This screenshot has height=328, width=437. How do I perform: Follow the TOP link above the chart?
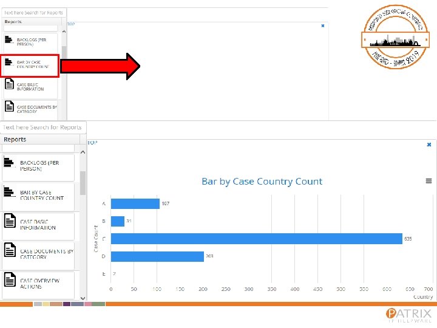[92, 143]
